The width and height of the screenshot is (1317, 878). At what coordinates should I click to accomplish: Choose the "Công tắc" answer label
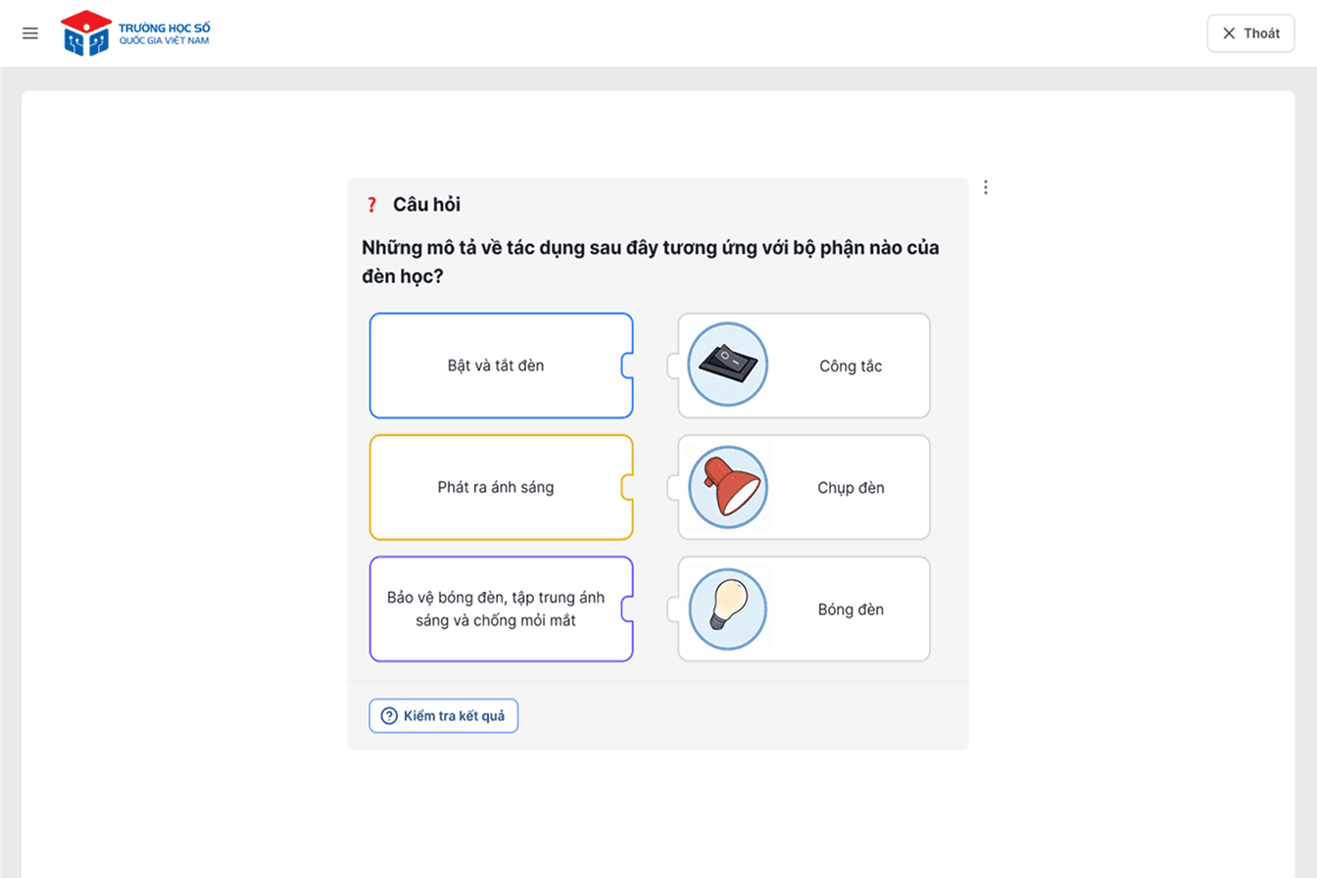pyautogui.click(x=851, y=366)
